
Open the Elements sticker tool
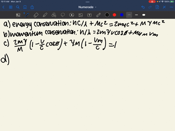(x=71, y=15)
